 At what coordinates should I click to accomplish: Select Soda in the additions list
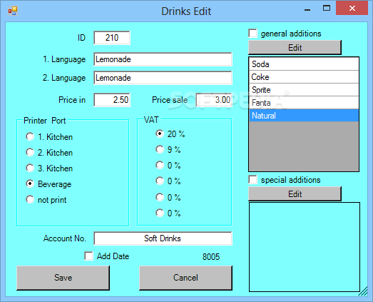click(304, 64)
